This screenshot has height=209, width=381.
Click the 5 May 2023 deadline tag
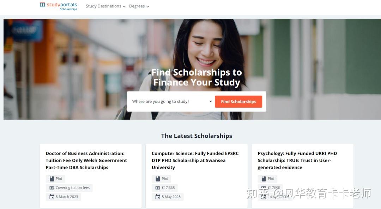(168, 197)
